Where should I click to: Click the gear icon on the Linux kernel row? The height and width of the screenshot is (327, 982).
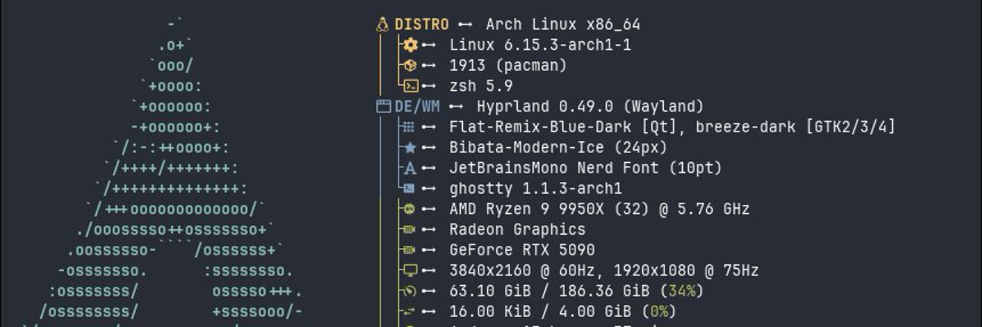410,45
